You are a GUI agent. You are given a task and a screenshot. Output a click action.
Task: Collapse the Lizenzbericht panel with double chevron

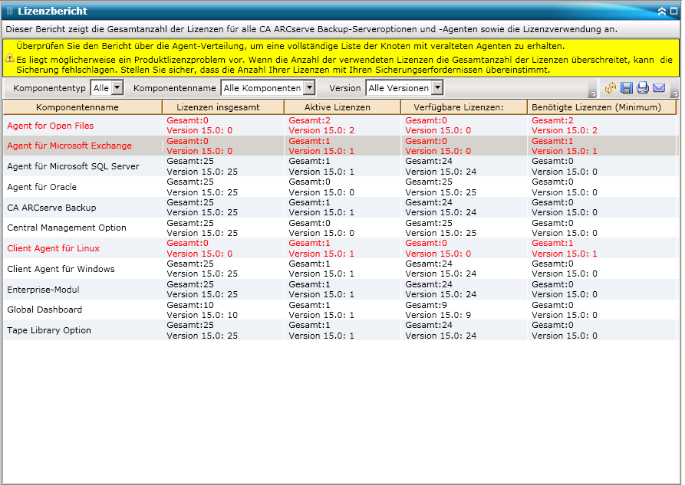point(662,11)
